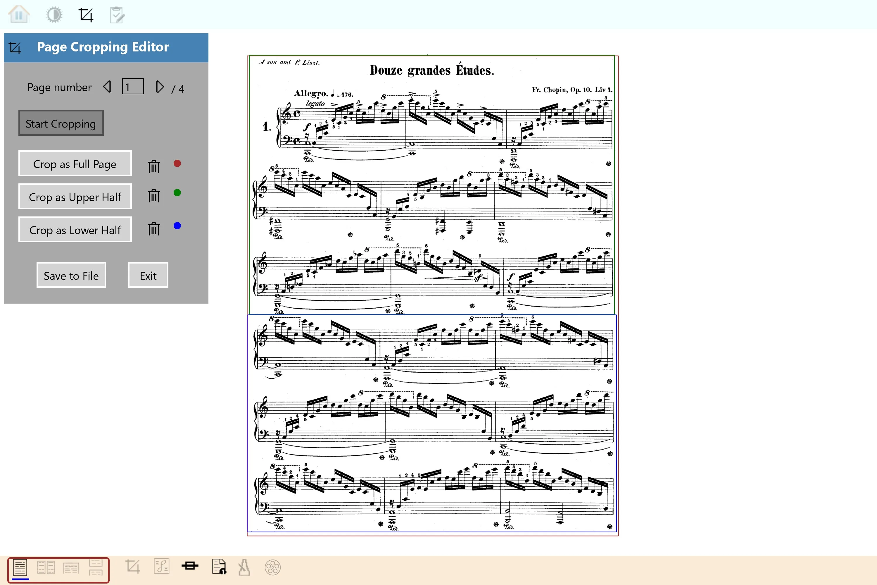
Task: Go to the previous page arrow
Action: [x=107, y=87]
